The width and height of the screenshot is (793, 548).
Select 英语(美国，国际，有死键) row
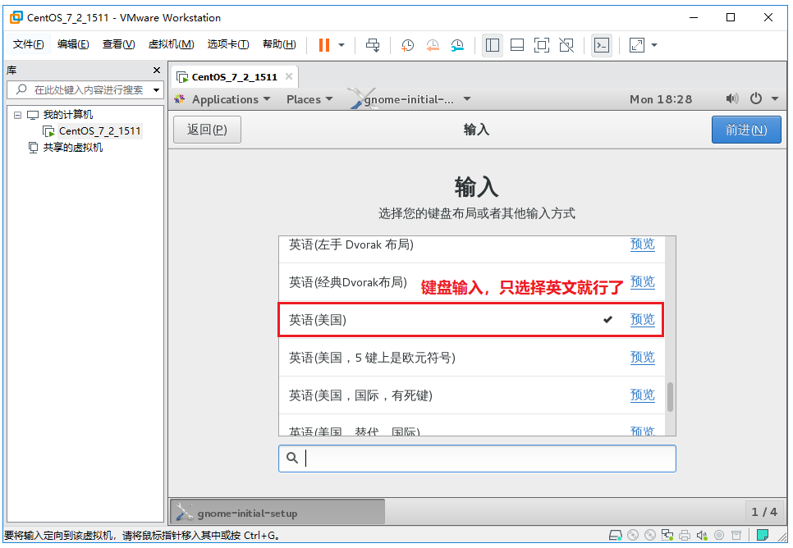click(x=472, y=395)
